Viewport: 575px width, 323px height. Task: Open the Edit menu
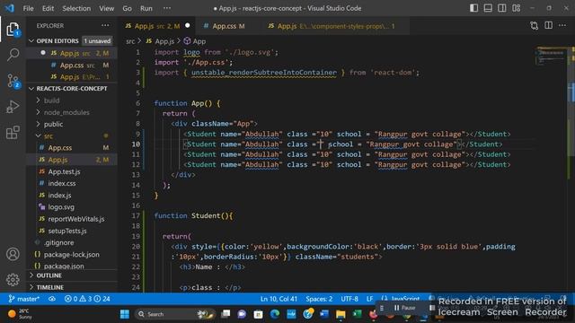point(48,8)
